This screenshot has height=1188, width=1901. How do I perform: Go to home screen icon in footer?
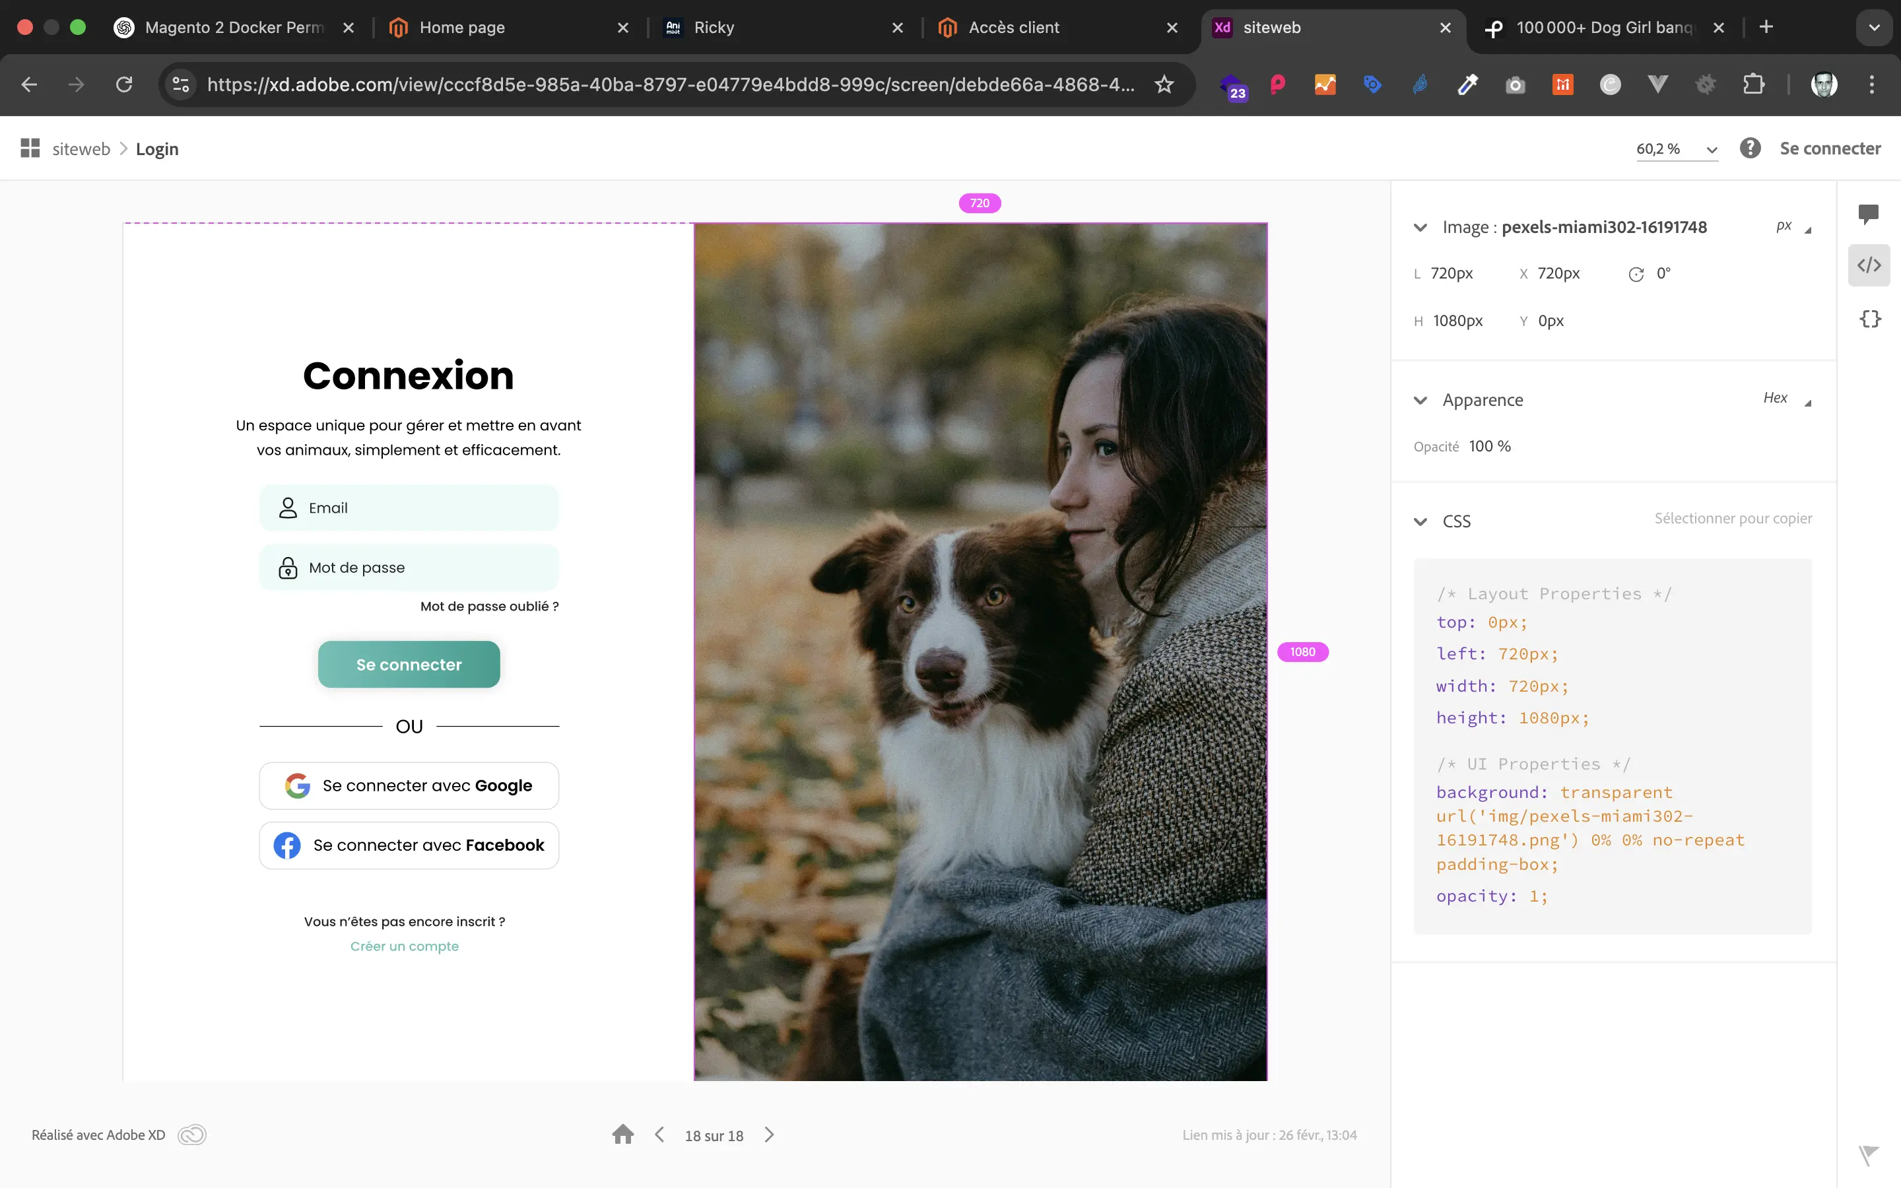click(623, 1135)
